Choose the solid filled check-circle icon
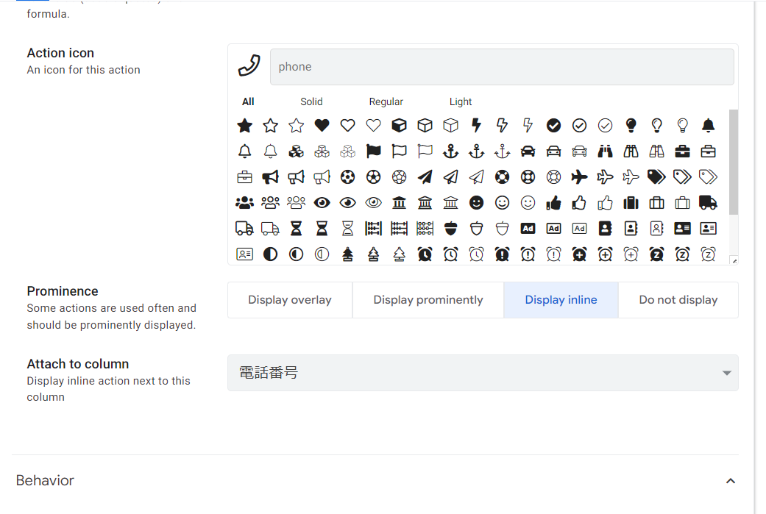766x514 pixels. [x=553, y=126]
